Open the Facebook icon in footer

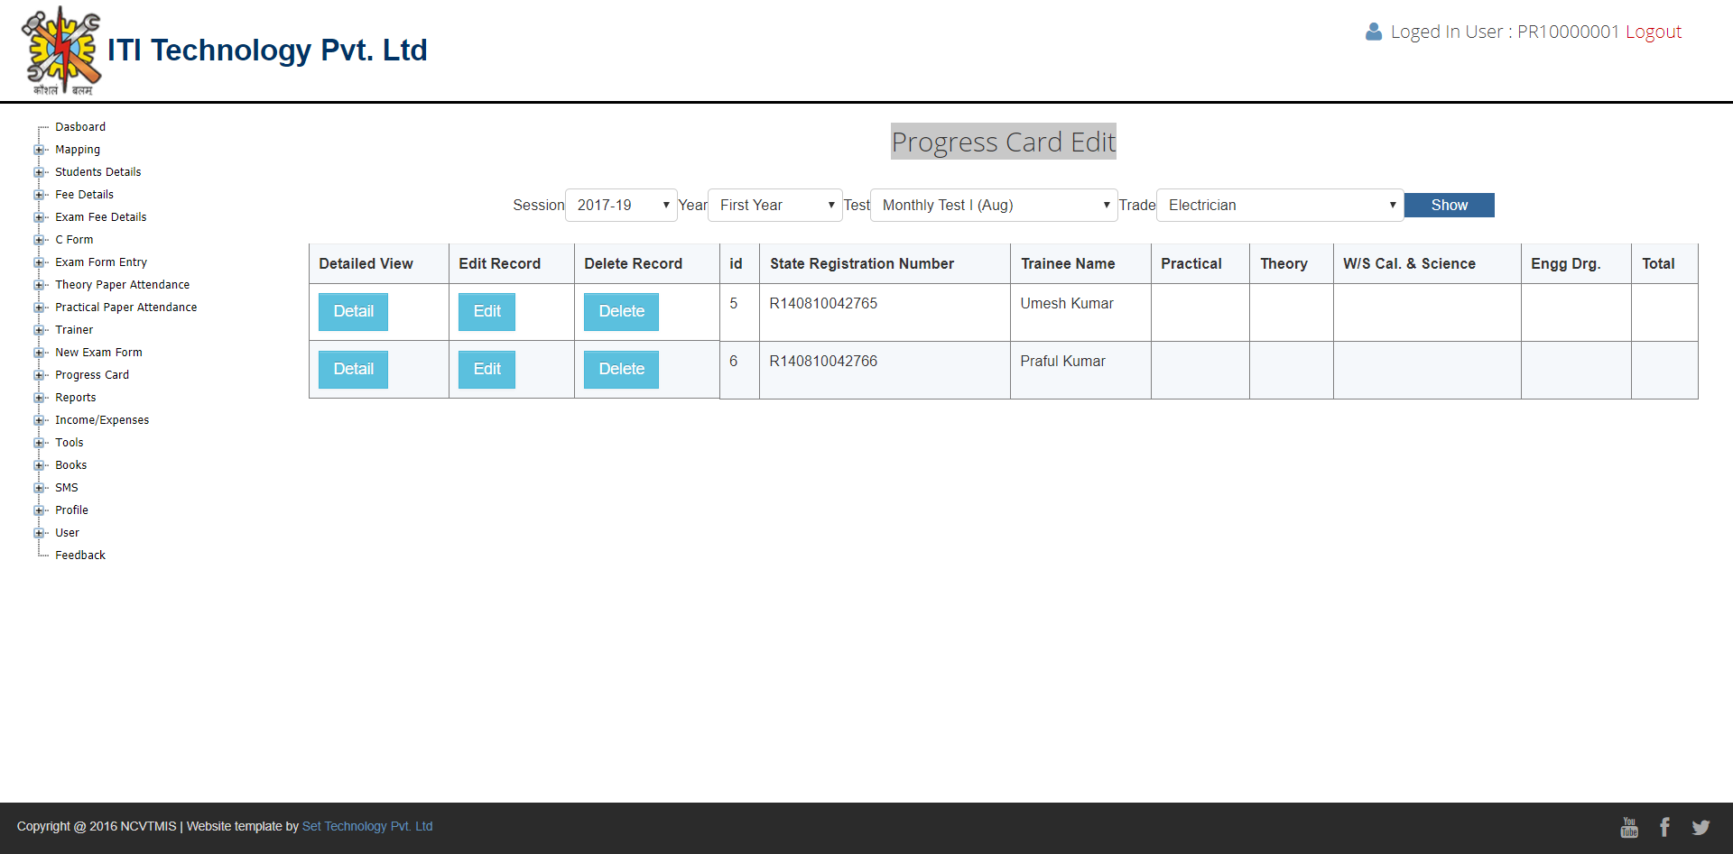[x=1664, y=827]
